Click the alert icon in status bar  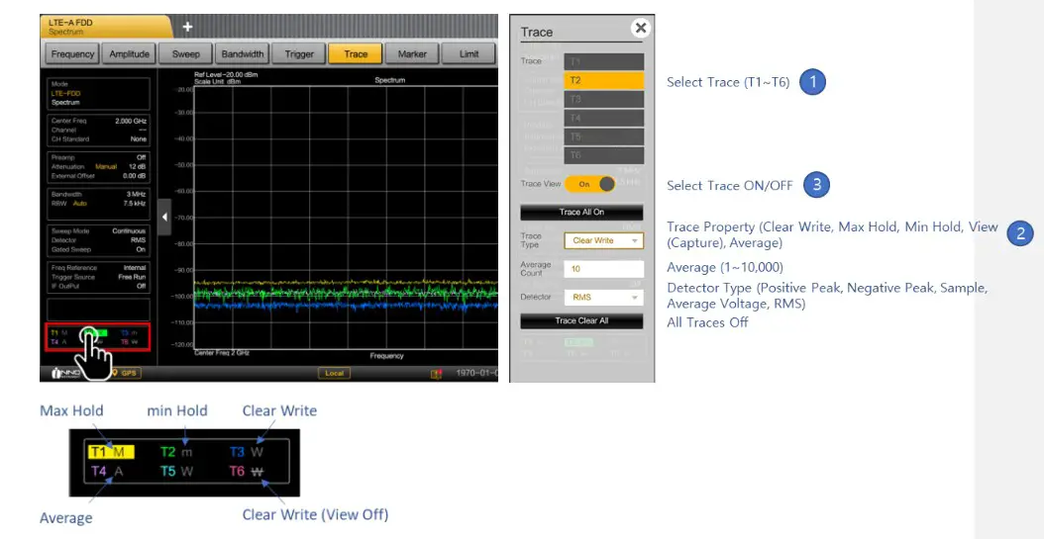pos(436,374)
